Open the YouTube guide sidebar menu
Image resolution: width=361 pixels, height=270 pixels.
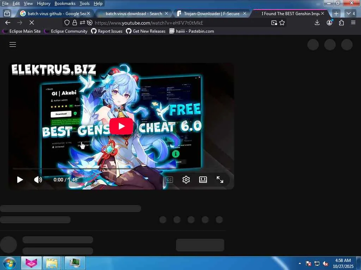click(13, 45)
